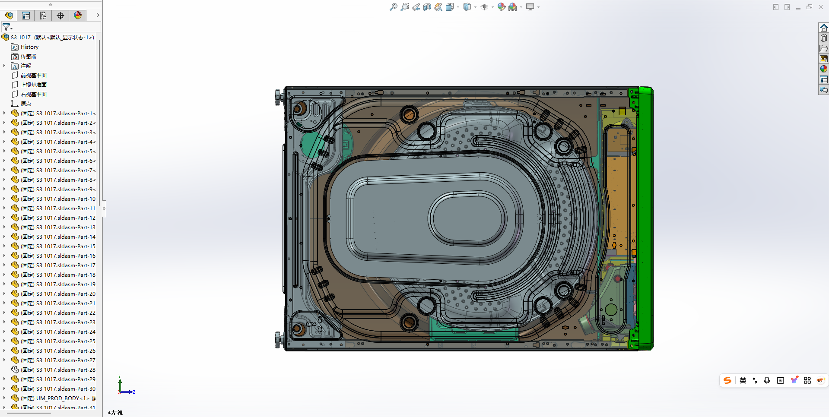Click the feature tree vertical scrollbar
829x417 pixels.
[100, 123]
